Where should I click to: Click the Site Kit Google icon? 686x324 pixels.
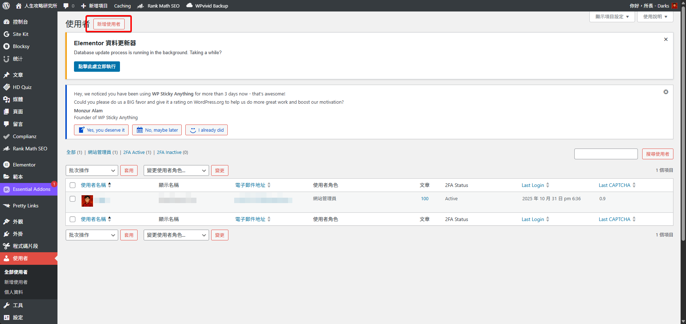click(6, 34)
